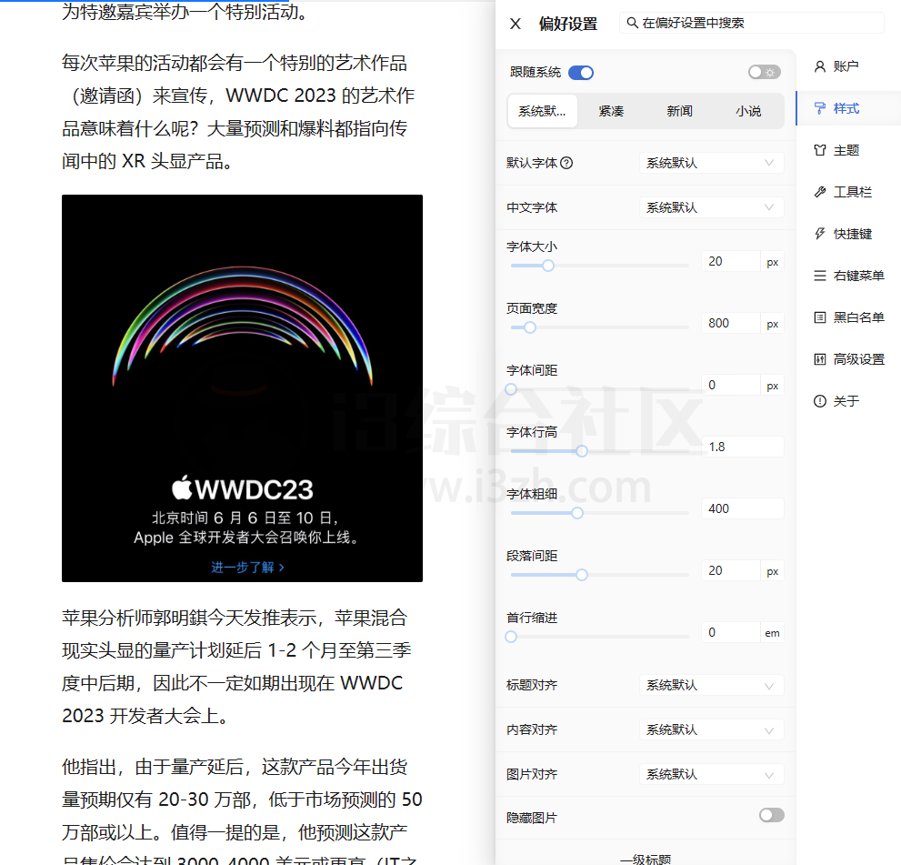
Task: Open the 图片对齐 dropdown
Action: coord(711,774)
